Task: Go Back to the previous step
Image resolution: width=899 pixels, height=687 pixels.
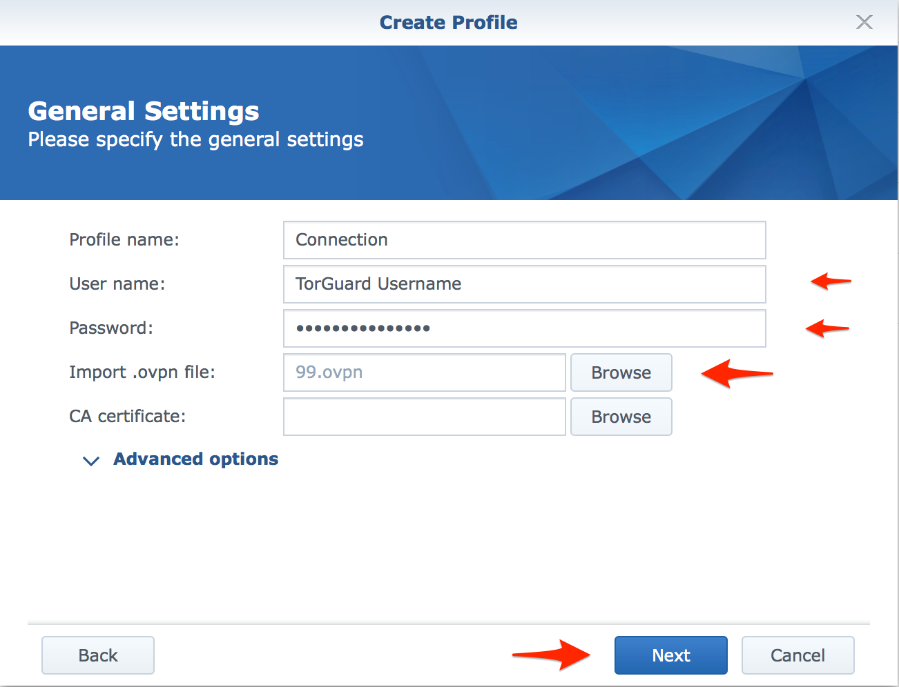Action: pyautogui.click(x=98, y=655)
